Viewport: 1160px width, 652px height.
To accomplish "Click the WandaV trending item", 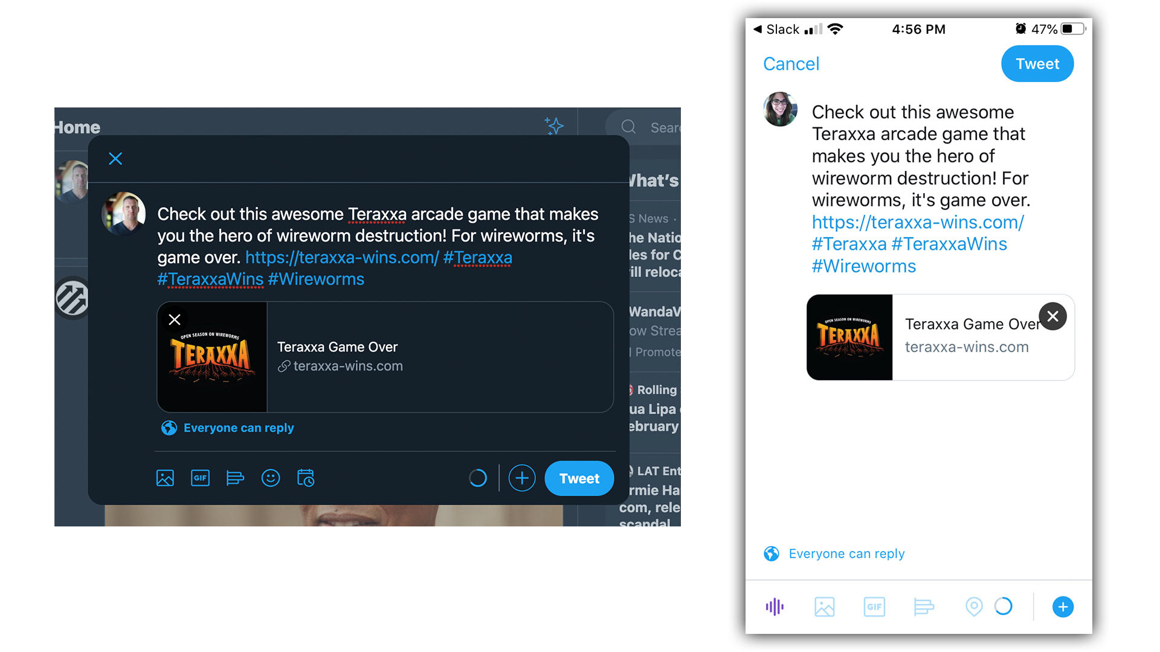I will point(654,331).
